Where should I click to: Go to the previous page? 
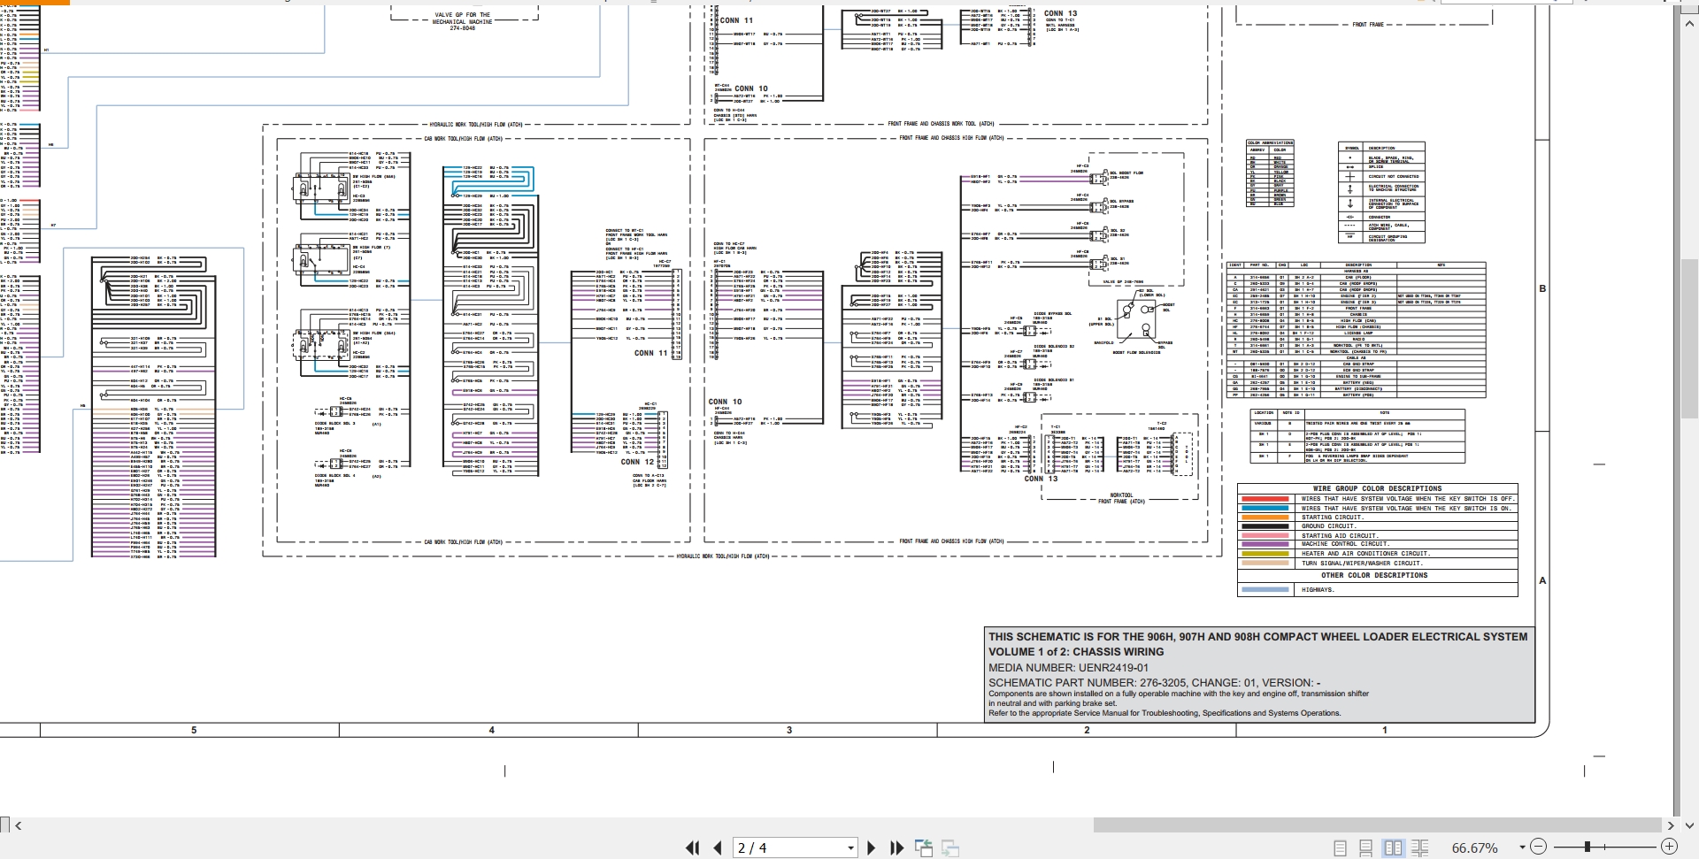click(718, 848)
